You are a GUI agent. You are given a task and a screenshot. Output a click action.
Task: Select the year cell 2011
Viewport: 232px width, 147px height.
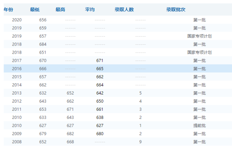pyautogui.click(x=17, y=109)
